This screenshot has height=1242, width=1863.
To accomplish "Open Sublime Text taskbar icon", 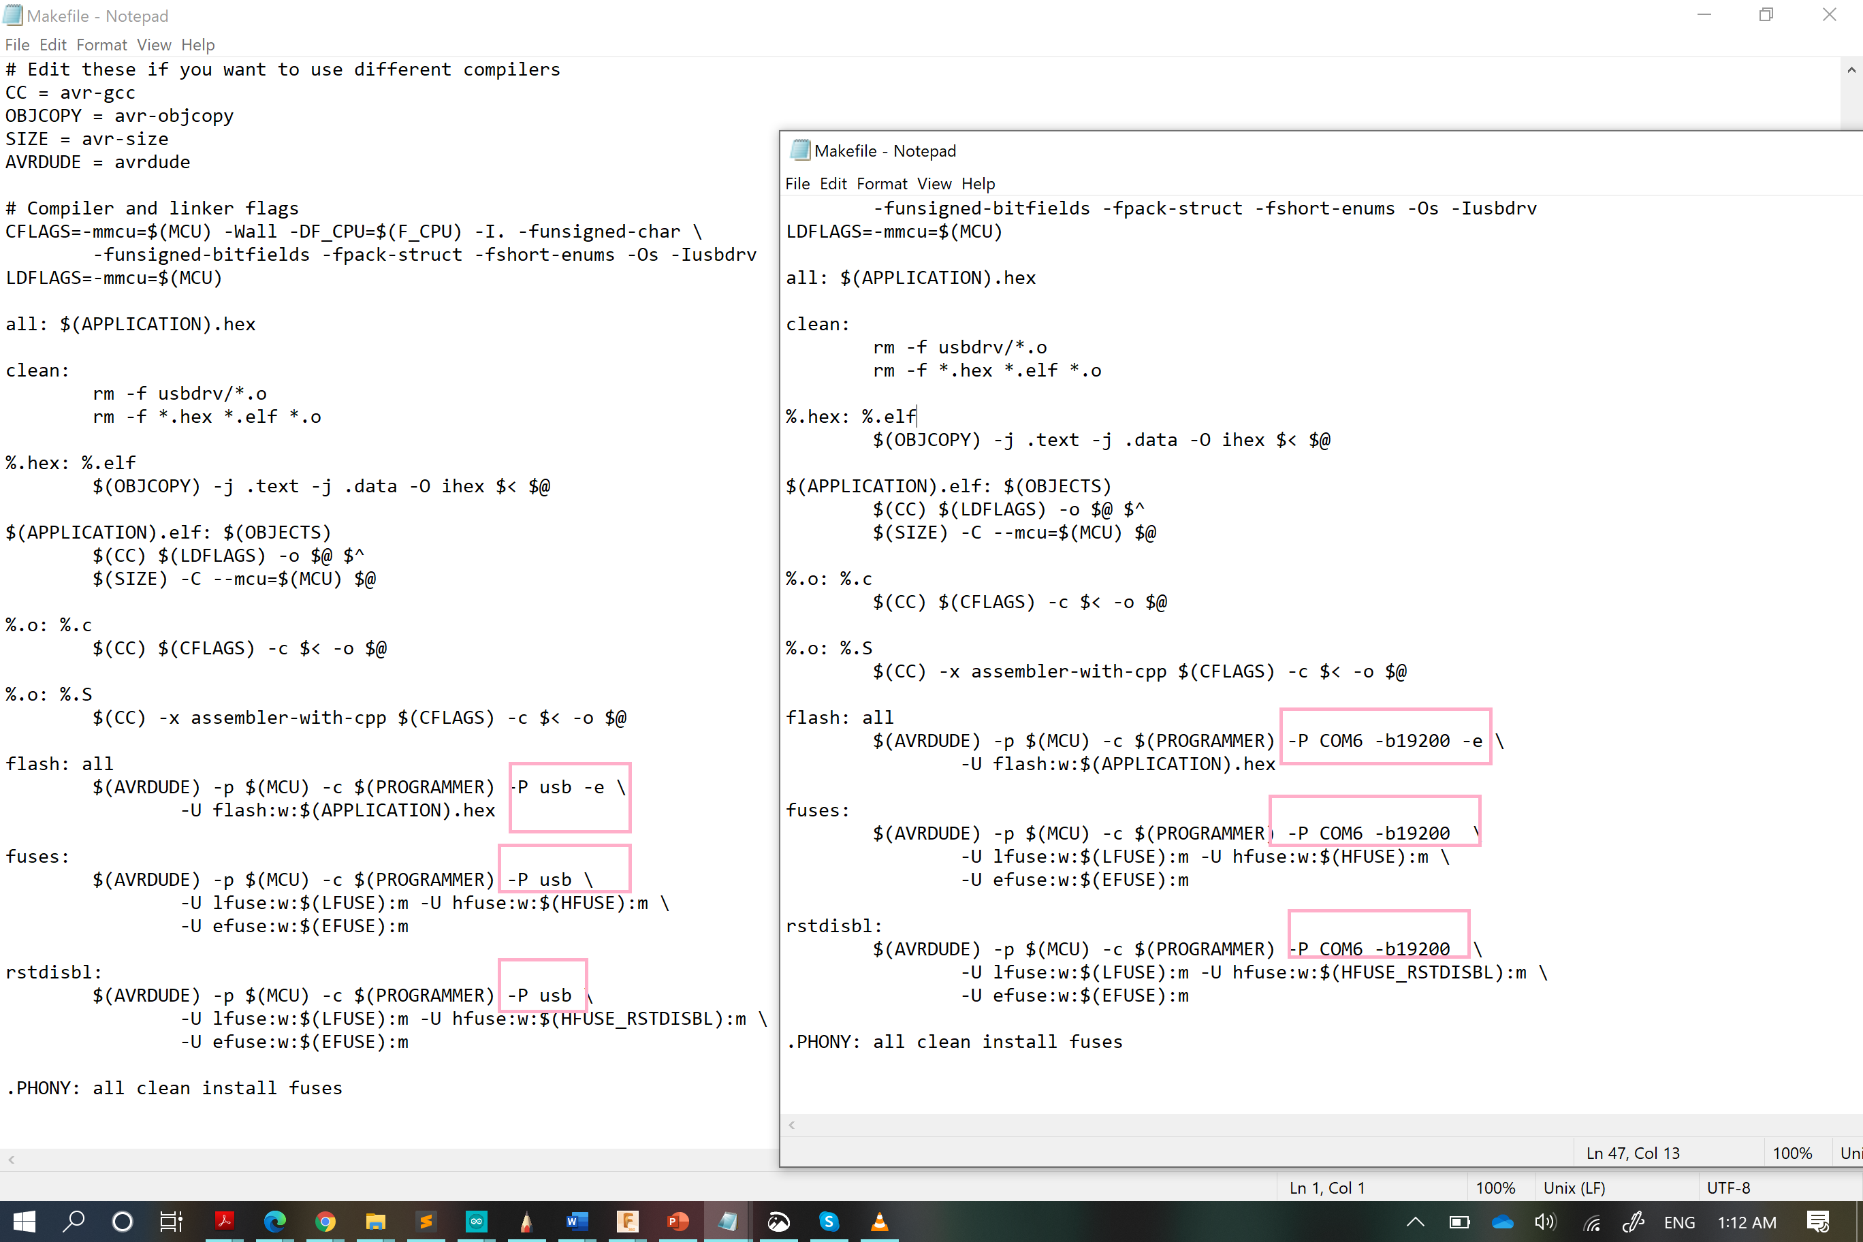I will pyautogui.click(x=426, y=1221).
